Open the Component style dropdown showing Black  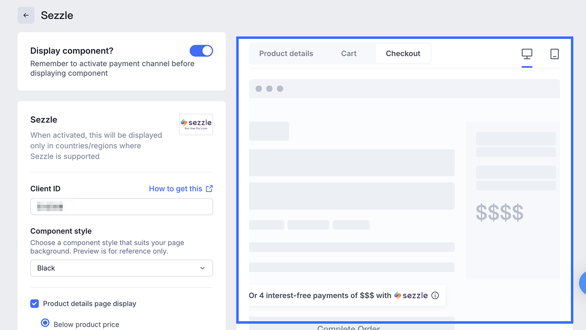pos(121,268)
